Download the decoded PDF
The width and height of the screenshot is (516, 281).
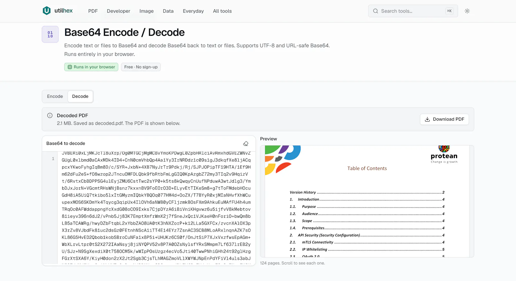tap(444, 119)
